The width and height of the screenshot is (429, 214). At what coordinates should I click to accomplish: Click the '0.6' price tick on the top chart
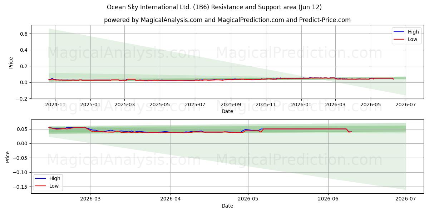25,34
